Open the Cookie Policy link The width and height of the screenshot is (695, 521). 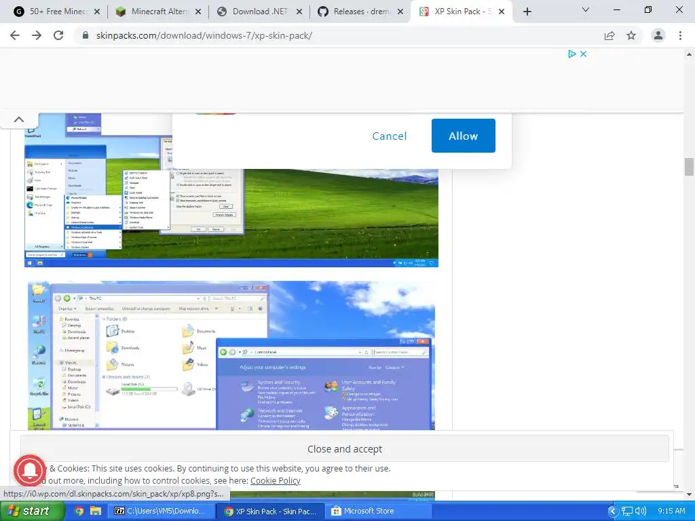point(276,481)
